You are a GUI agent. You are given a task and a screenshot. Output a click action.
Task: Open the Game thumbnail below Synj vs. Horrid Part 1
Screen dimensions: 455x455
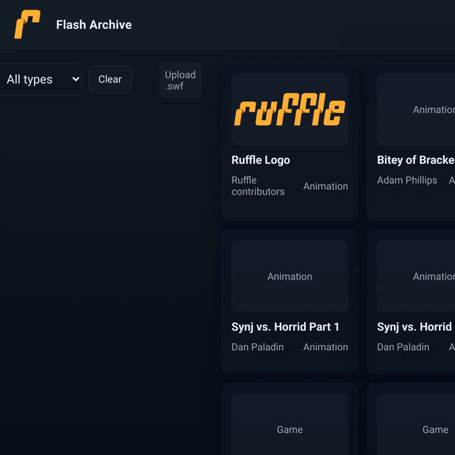(290, 424)
